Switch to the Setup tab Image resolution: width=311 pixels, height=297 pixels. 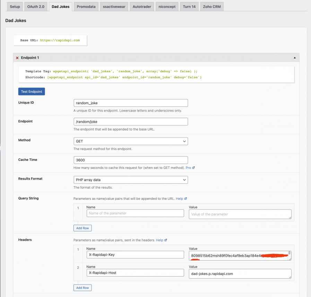(x=15, y=6)
